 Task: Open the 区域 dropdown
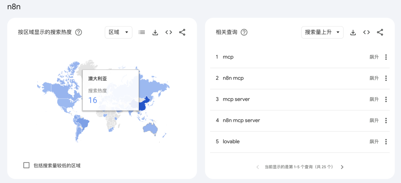coord(119,33)
